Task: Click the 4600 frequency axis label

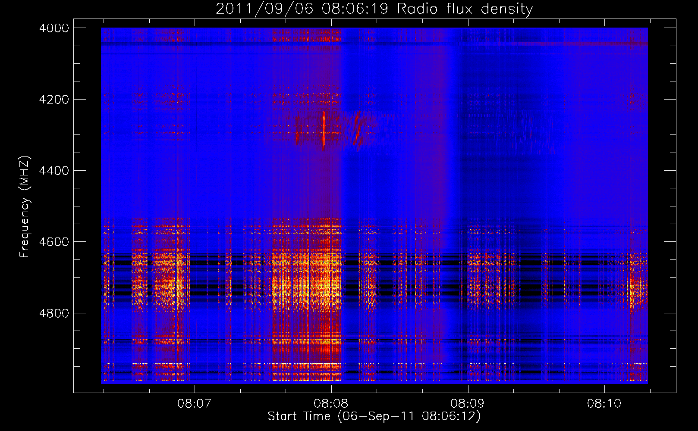Action: (54, 242)
